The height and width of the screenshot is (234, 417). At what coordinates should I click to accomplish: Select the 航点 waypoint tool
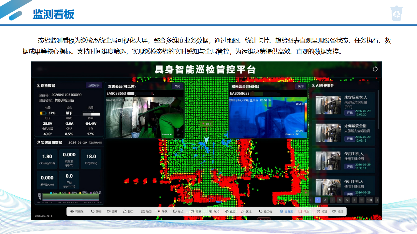pos(214,211)
